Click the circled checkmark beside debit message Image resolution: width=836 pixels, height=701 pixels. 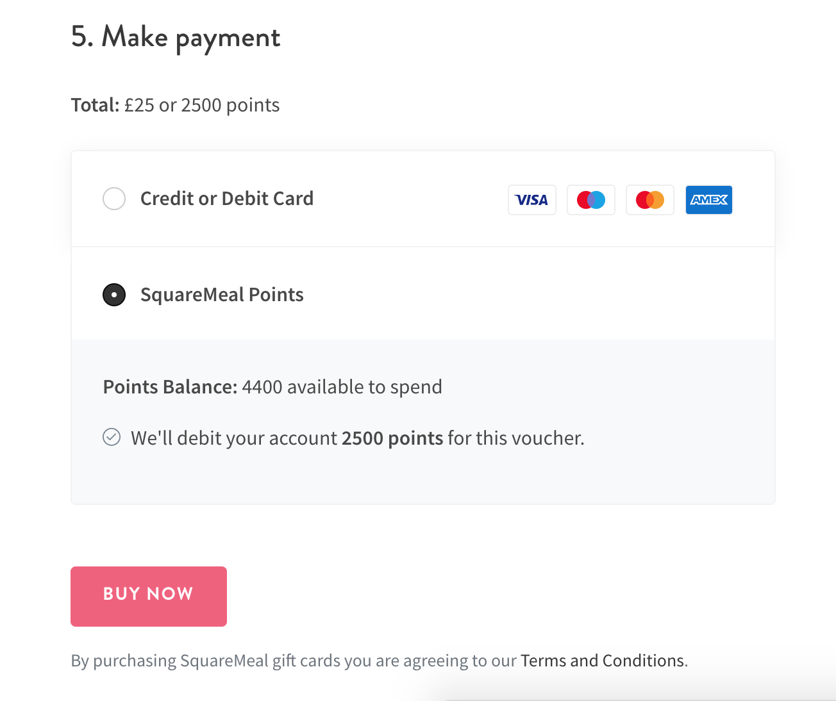112,437
